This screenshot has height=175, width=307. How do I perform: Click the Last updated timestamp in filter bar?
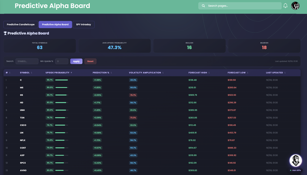(286, 61)
